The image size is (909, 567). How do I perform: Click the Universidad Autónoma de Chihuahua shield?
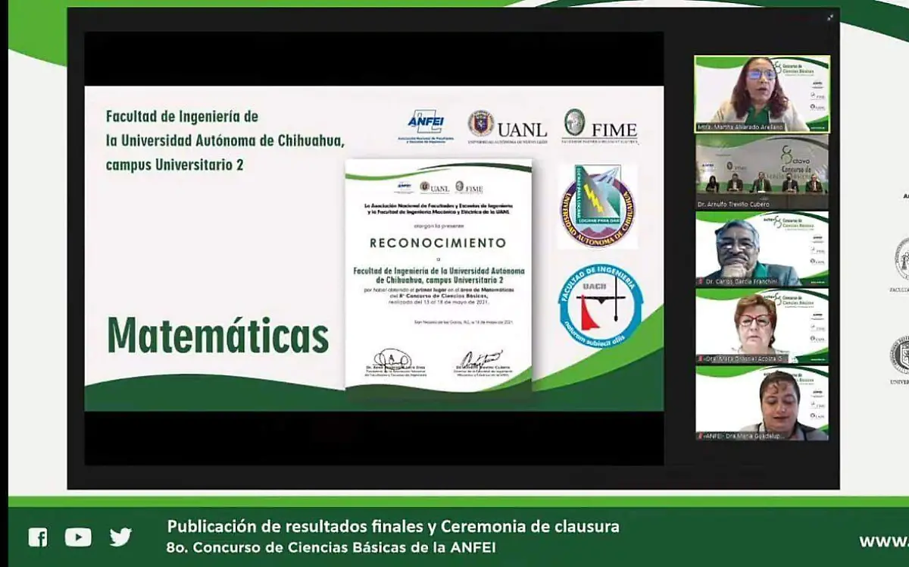598,206
